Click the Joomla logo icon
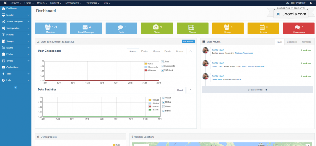 [5, 3]
